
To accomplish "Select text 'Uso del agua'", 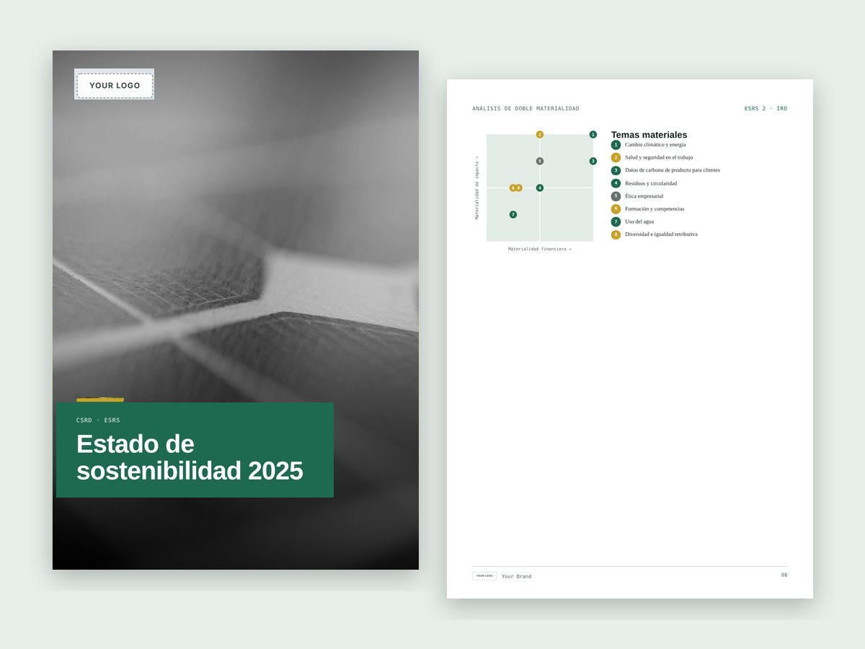I will [639, 222].
